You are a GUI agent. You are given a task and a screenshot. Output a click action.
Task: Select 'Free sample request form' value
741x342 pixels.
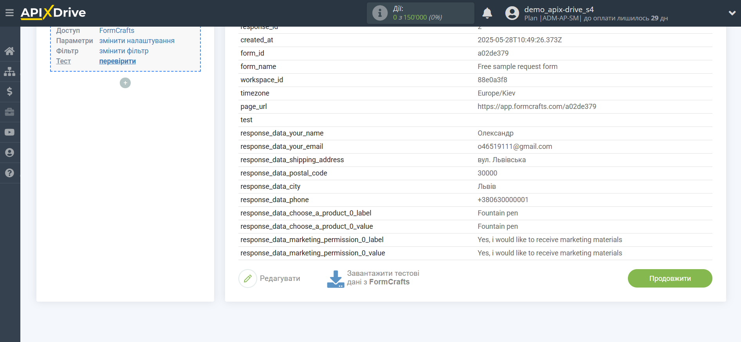click(x=517, y=67)
